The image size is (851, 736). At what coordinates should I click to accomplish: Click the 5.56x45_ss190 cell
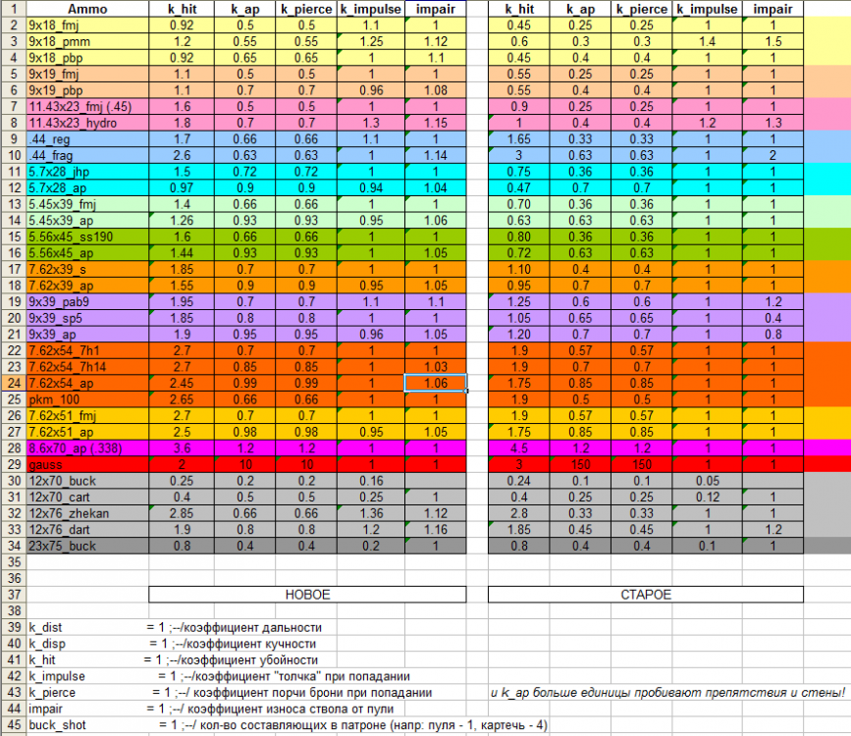(87, 237)
